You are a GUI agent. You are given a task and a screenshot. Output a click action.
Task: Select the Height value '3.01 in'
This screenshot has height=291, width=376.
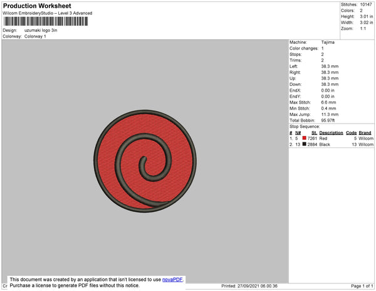pos(367,16)
